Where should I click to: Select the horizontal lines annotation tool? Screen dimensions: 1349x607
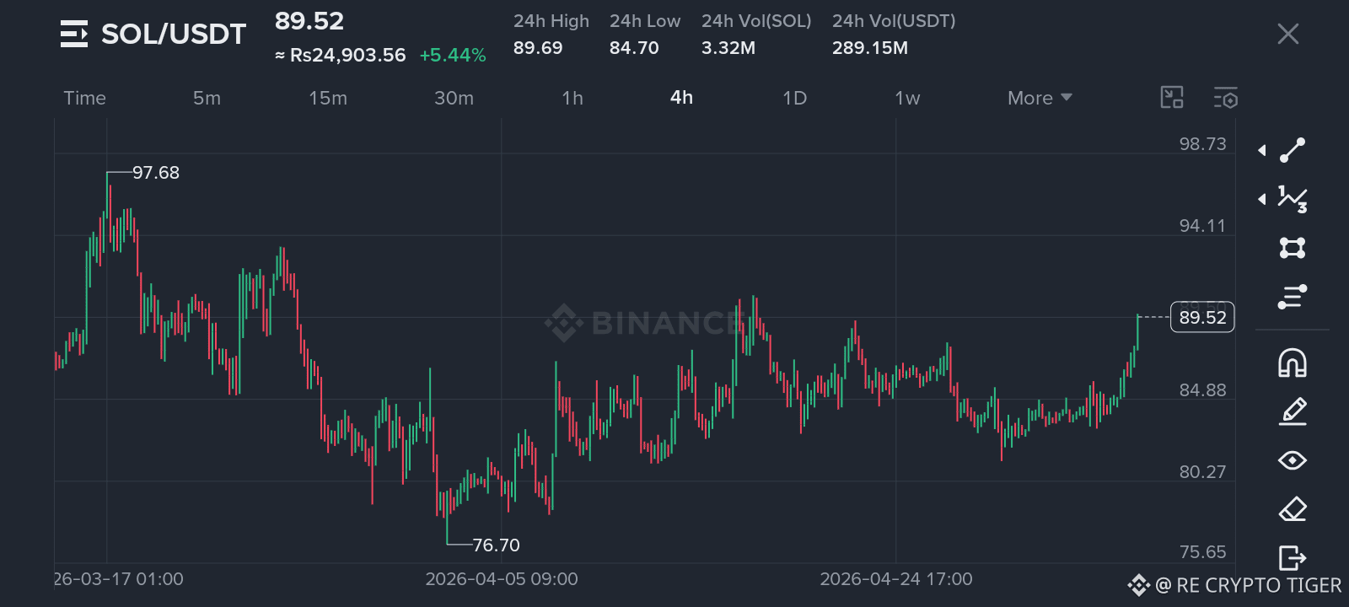(1293, 297)
